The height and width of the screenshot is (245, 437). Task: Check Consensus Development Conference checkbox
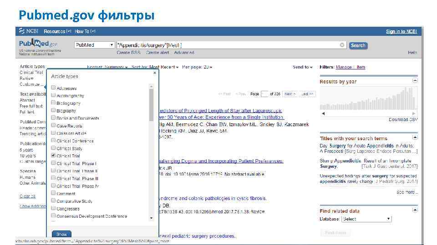[53, 215]
